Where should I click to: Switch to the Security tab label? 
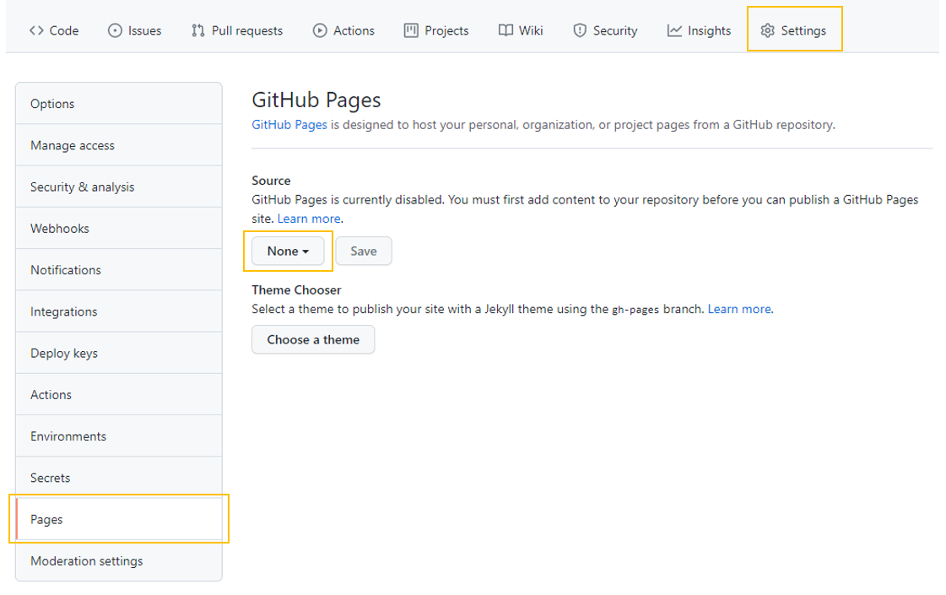(615, 30)
